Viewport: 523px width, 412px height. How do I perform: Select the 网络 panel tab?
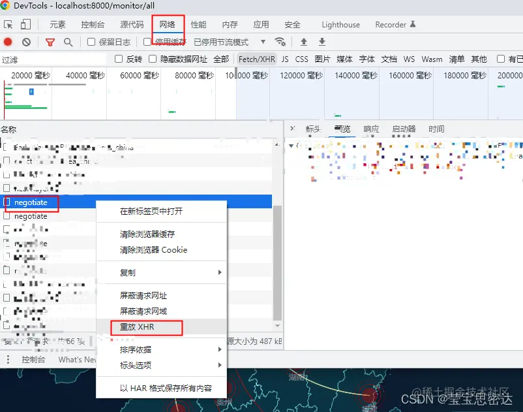167,25
